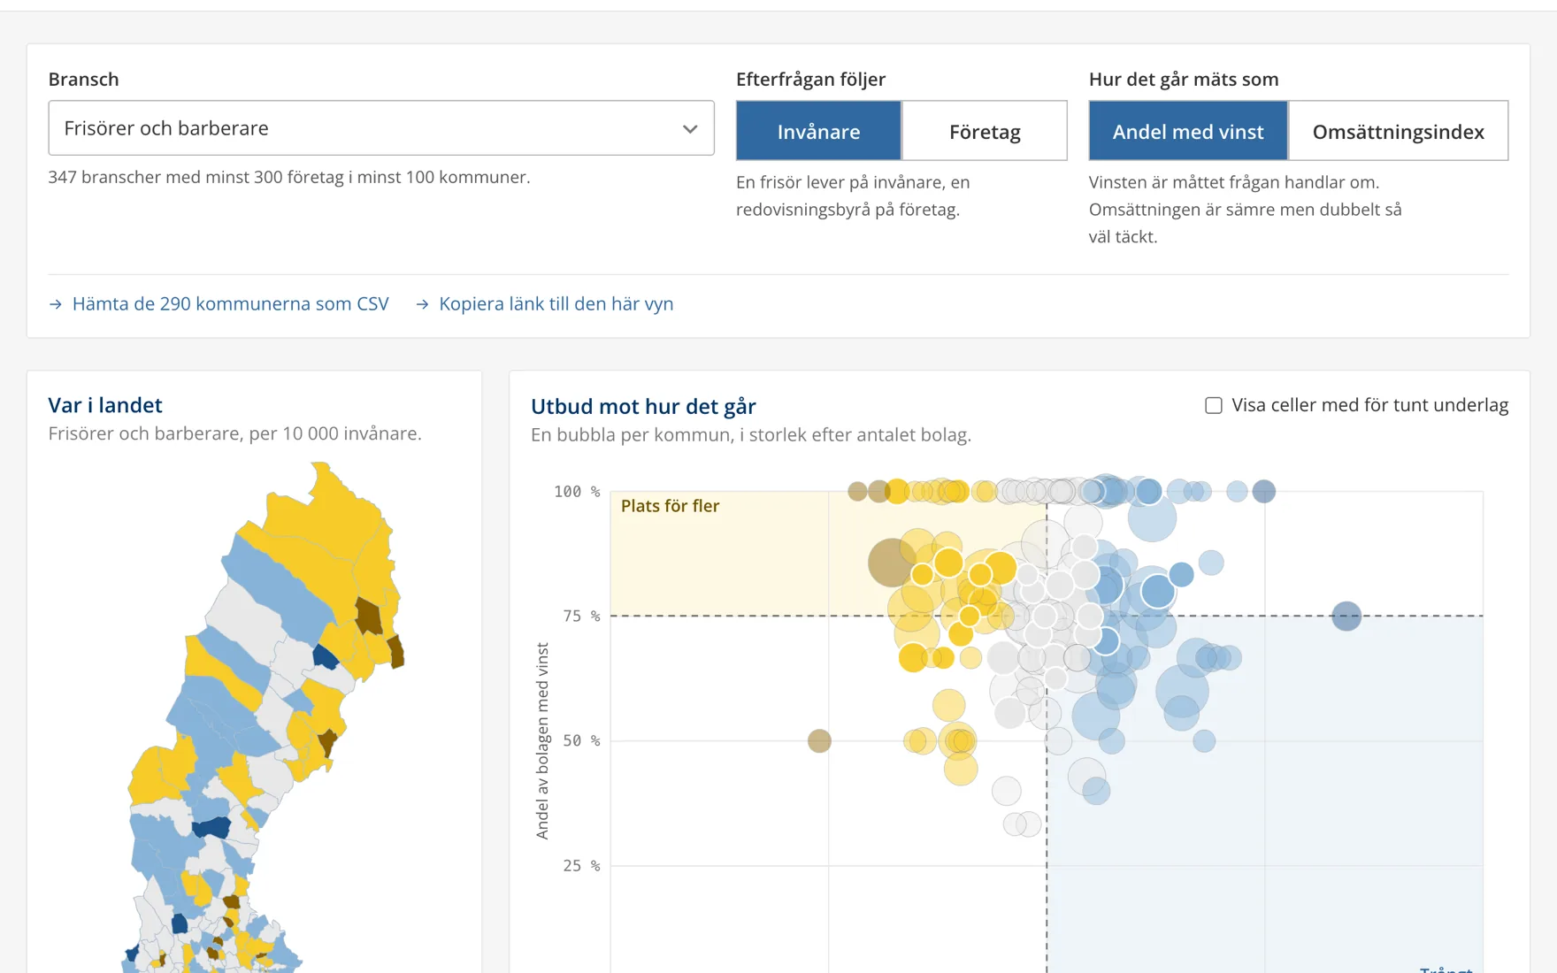This screenshot has width=1557, height=973.
Task: Switch demand basis to Företag
Action: (x=985, y=131)
